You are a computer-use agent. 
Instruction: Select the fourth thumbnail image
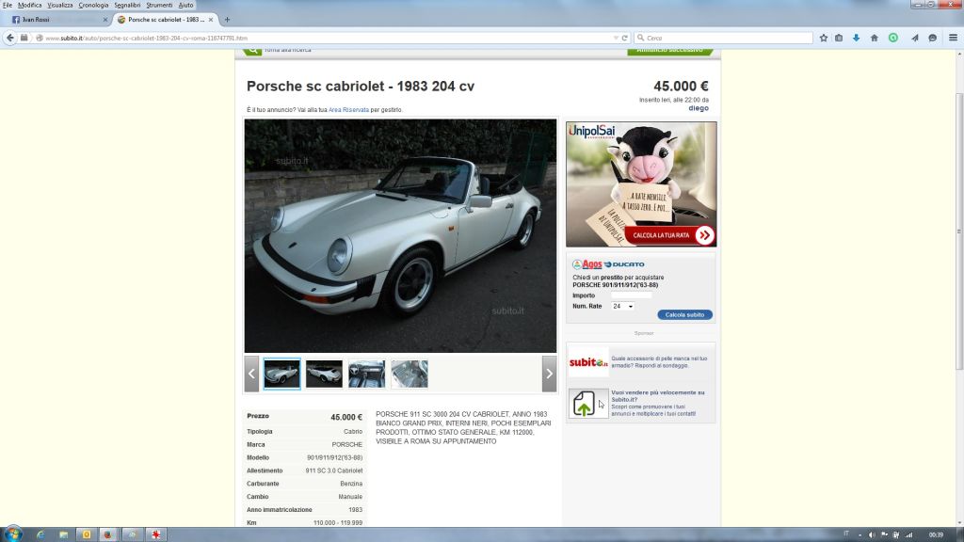[x=410, y=374]
